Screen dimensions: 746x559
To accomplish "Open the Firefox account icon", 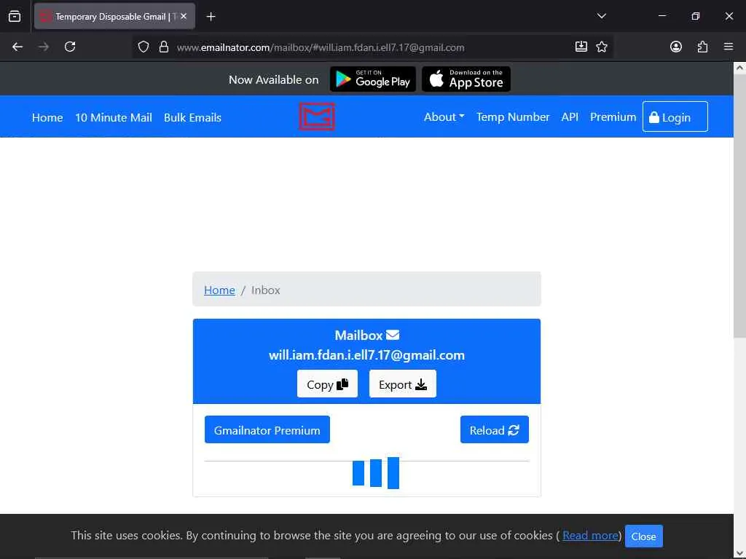I will (675, 47).
